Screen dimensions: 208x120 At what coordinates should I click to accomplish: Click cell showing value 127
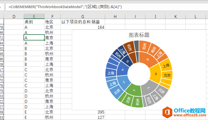[x=83, y=117]
